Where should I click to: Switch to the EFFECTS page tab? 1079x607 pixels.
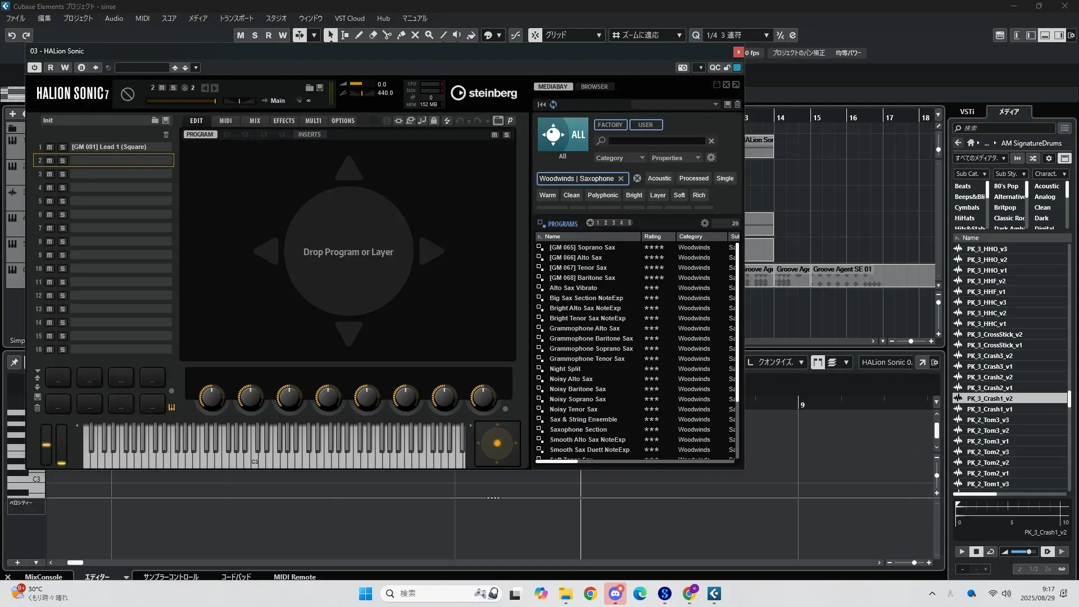[x=284, y=121]
